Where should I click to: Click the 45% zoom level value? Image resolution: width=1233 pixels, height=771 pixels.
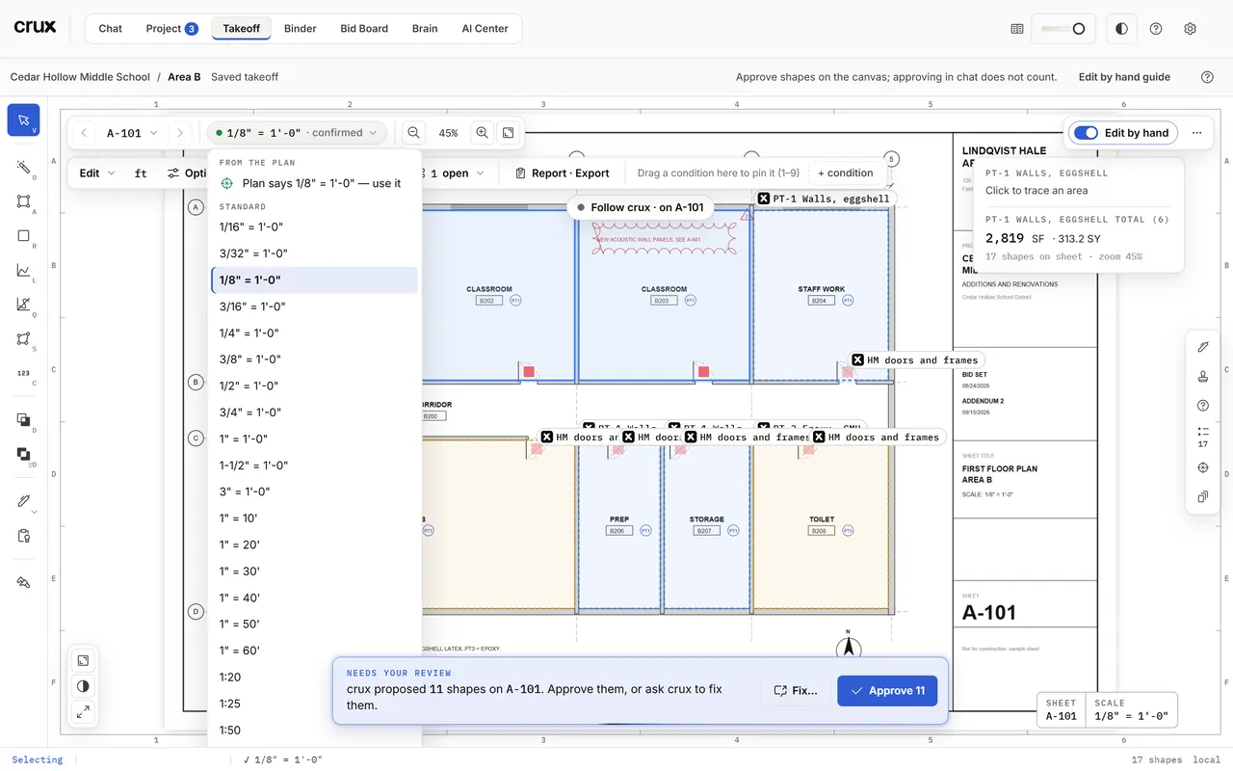pyautogui.click(x=448, y=133)
